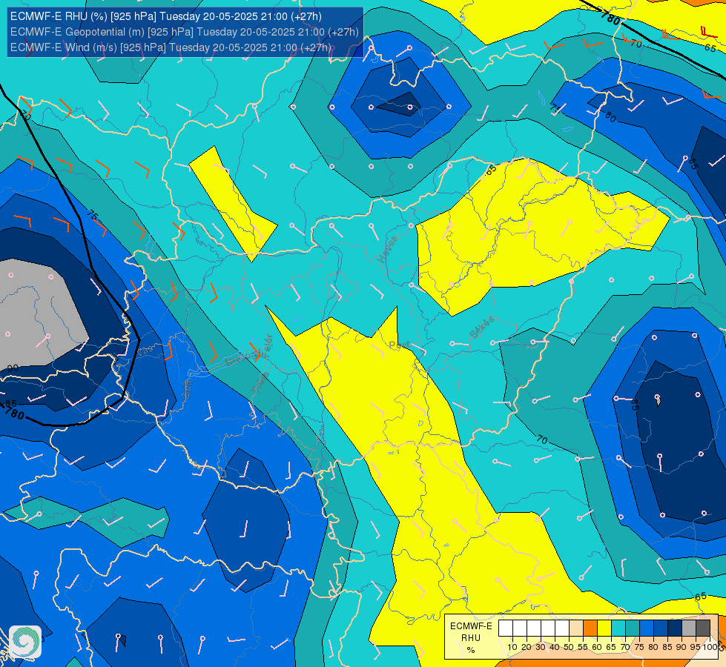Pick the light gray 90-95 legend swatch

689,628
